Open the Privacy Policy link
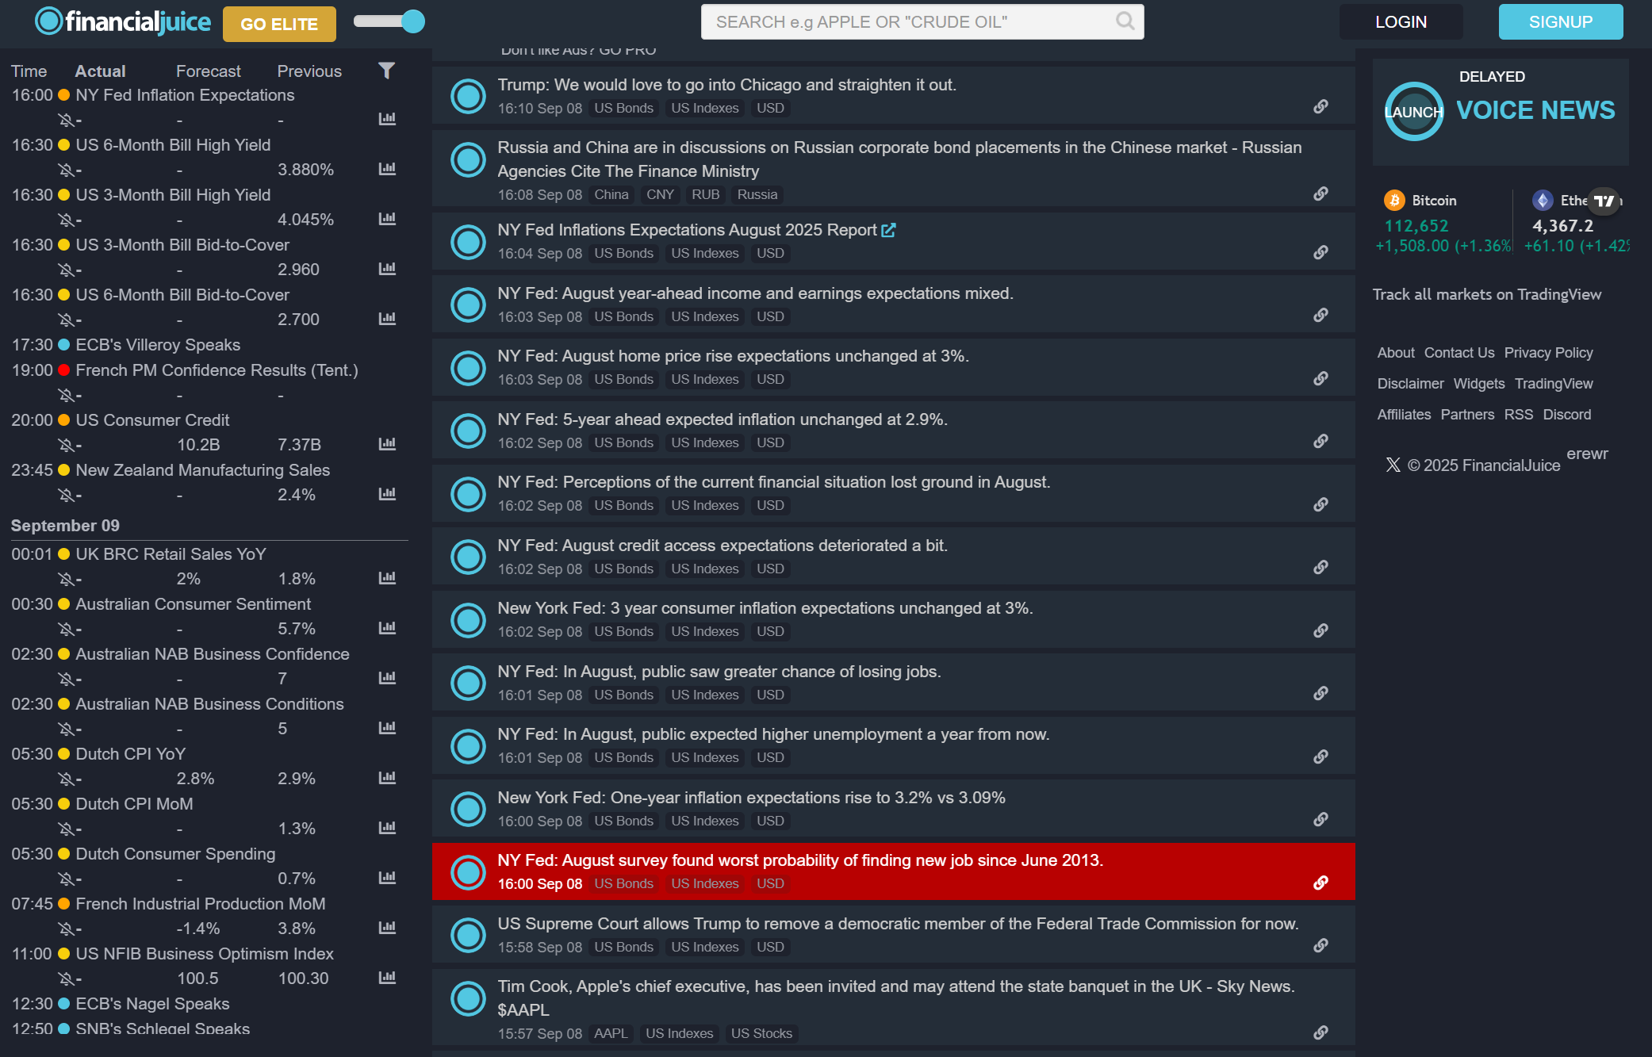 click(1548, 353)
